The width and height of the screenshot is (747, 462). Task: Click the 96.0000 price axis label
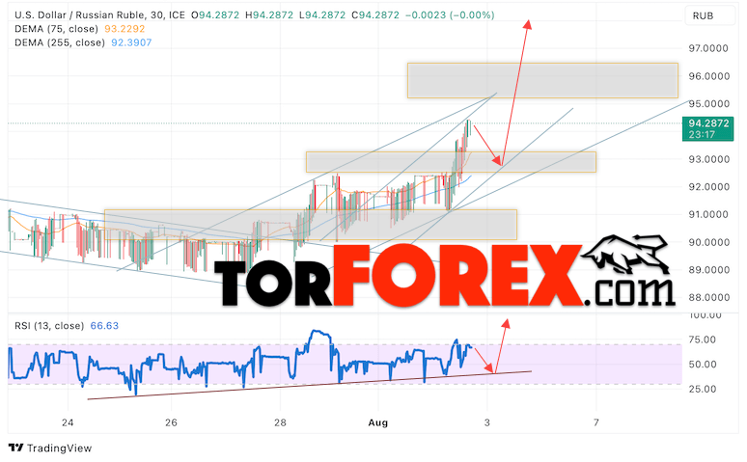click(x=708, y=76)
